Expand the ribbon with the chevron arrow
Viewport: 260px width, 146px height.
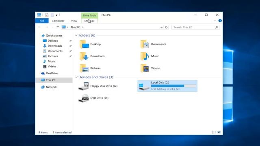[x=215, y=21]
